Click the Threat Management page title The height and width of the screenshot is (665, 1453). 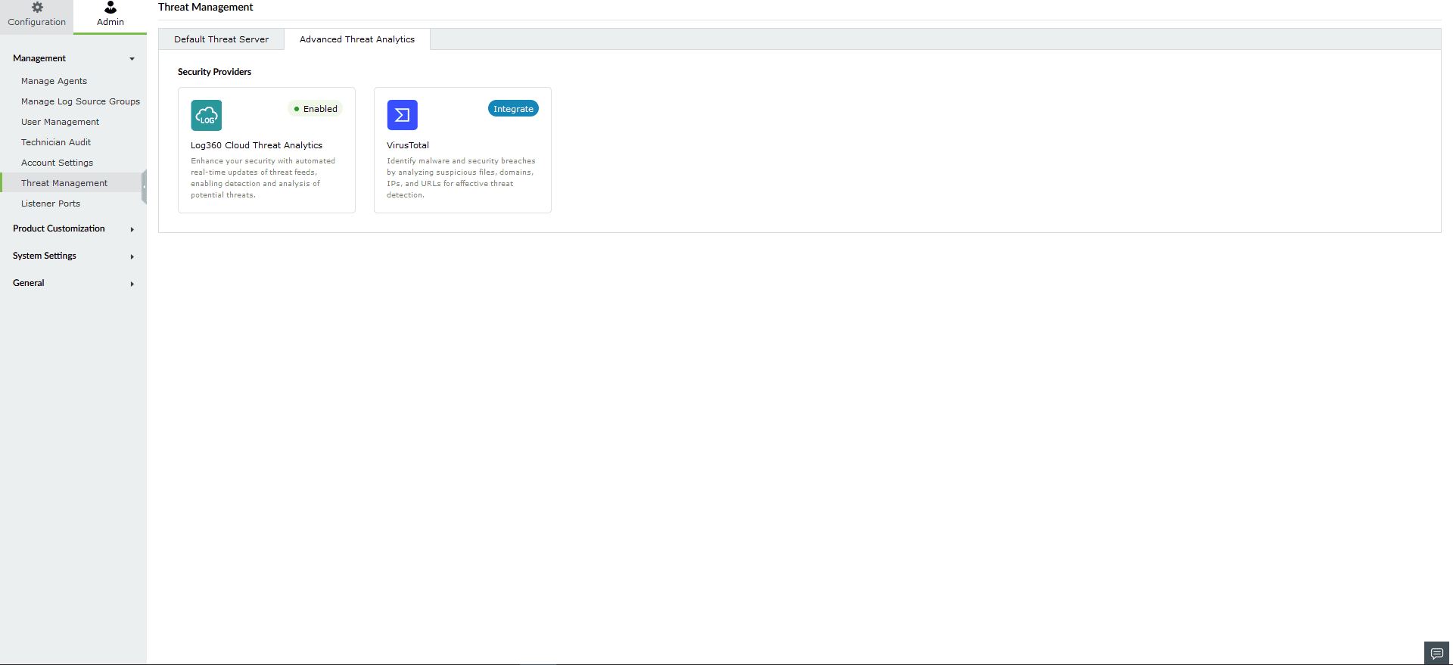tap(206, 7)
